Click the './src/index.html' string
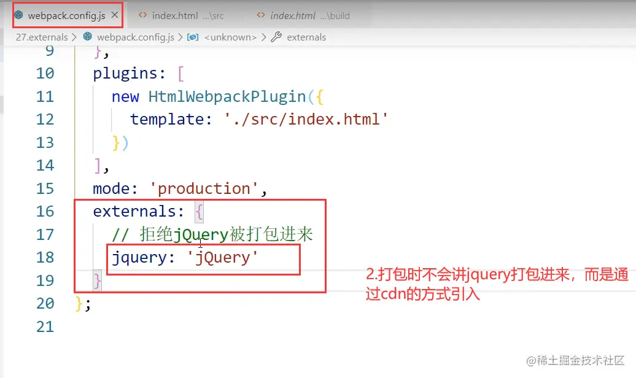Viewport: 636px width, 378px height. 306,119
